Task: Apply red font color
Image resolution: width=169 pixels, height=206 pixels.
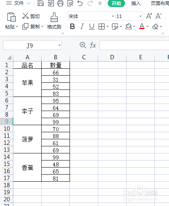Action: click(x=142, y=26)
